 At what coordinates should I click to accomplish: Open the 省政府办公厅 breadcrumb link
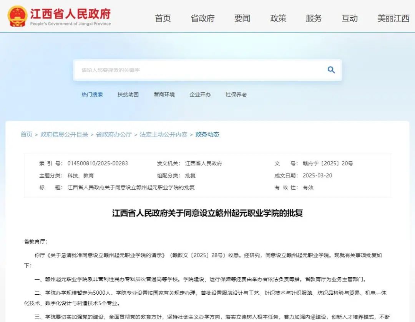pos(114,134)
